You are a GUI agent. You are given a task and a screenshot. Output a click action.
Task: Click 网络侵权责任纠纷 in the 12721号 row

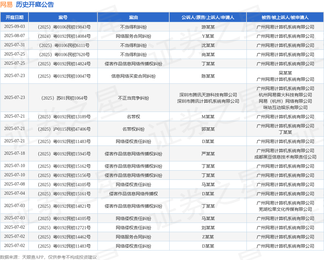coord(134,228)
